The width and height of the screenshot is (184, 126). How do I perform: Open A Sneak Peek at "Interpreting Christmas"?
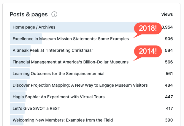pyautogui.click(x=53, y=50)
